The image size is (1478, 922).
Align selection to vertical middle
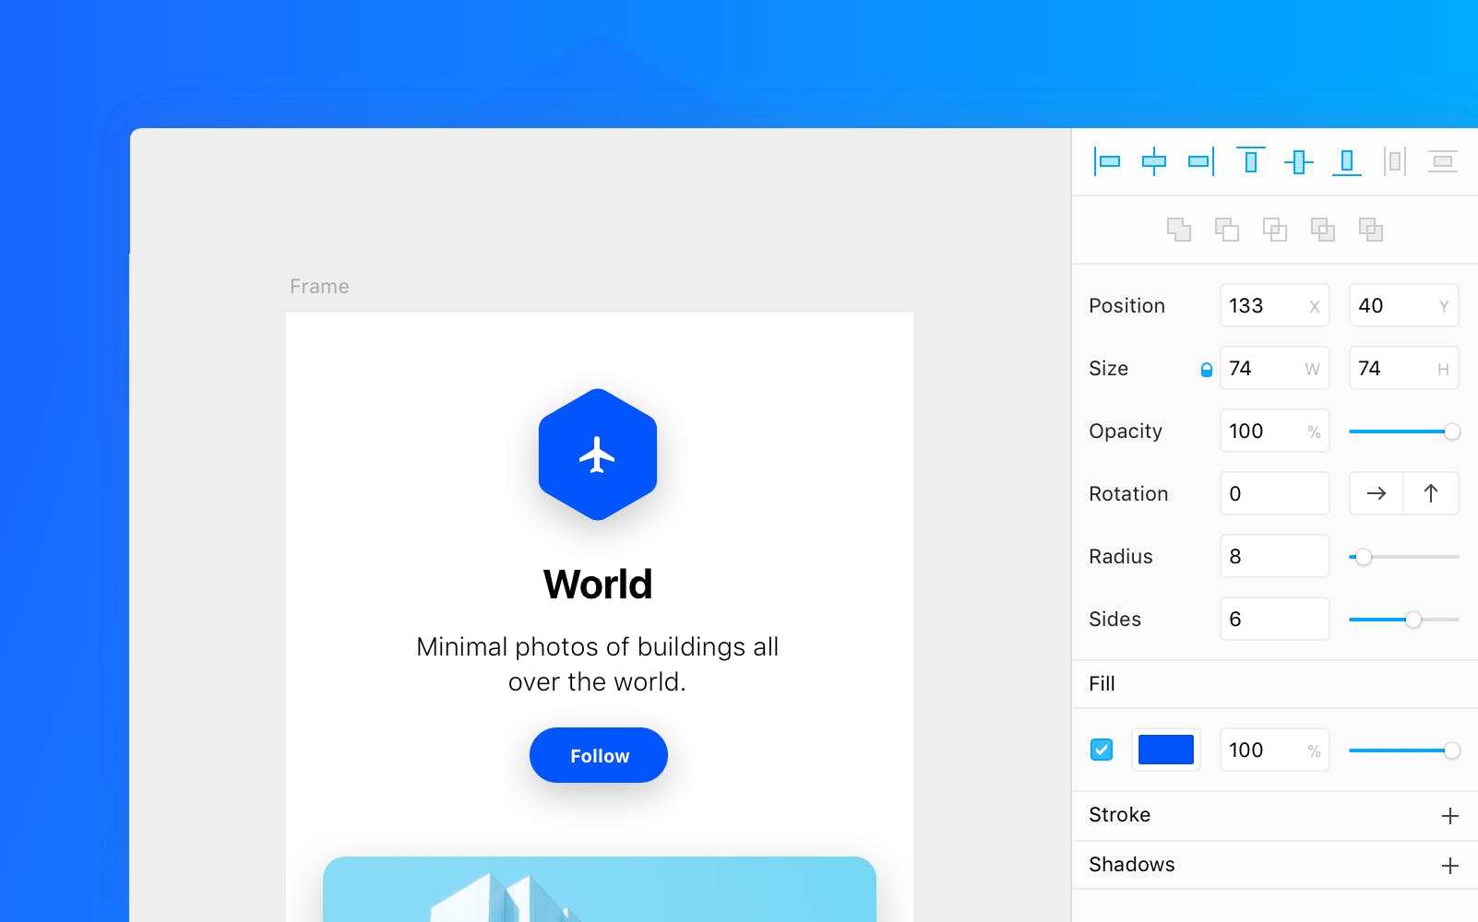coord(1299,161)
